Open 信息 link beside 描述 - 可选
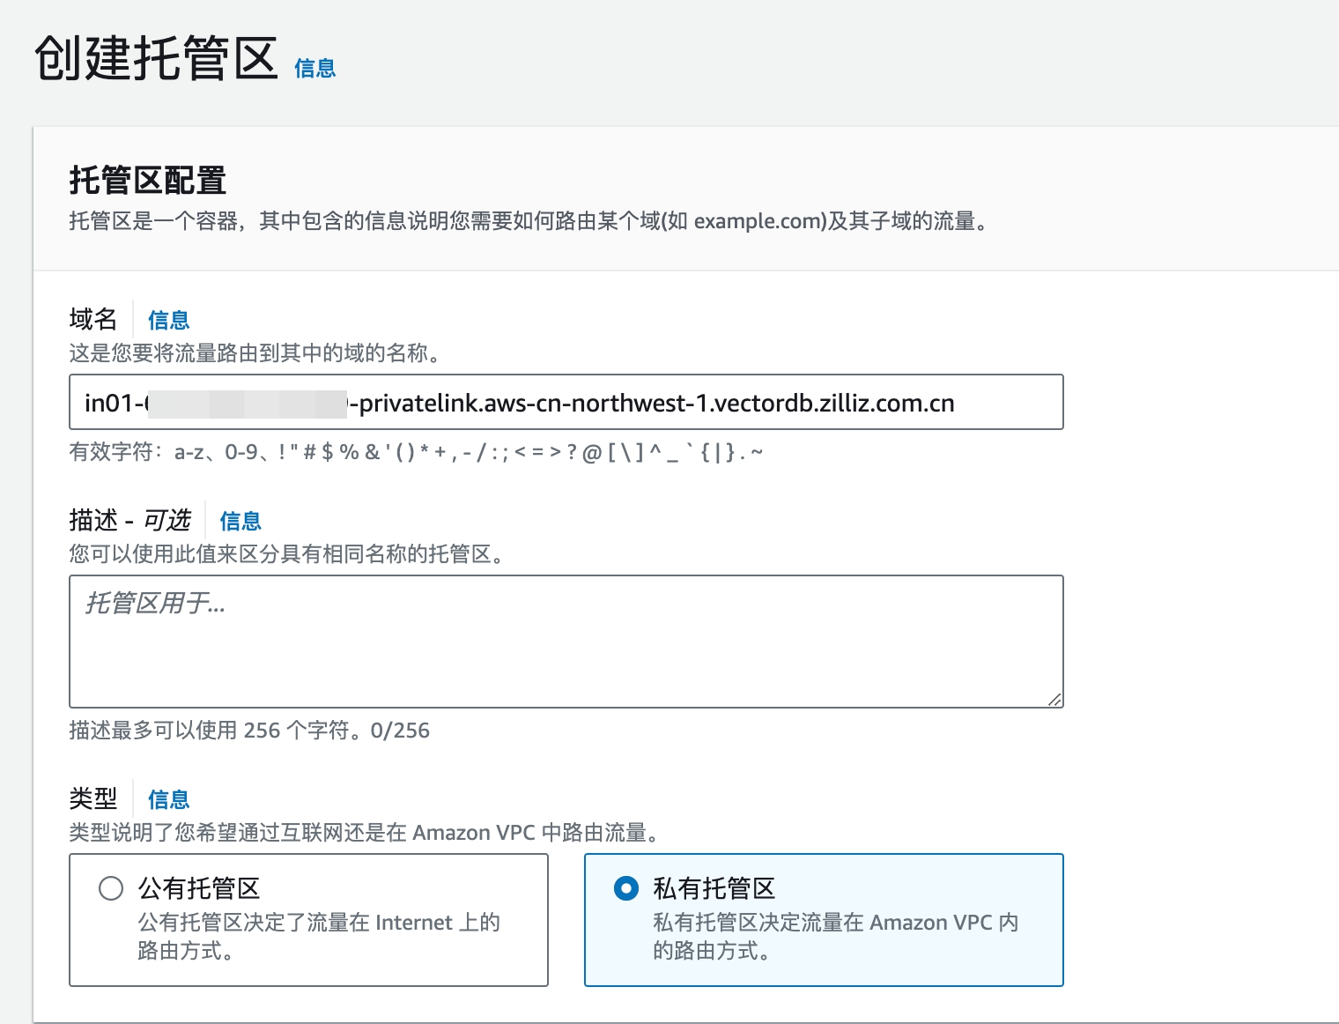 point(240,521)
